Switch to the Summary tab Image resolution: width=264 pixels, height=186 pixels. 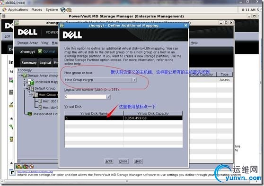(x=29, y=63)
